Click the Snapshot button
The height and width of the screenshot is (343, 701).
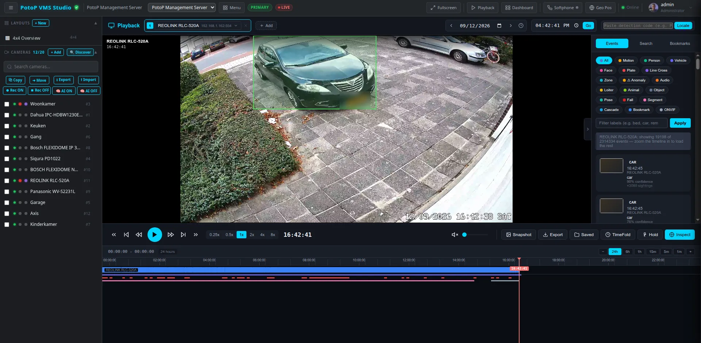click(x=518, y=235)
